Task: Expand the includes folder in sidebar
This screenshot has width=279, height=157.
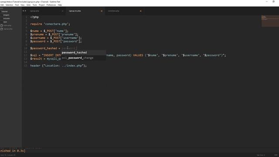Action: [7, 18]
